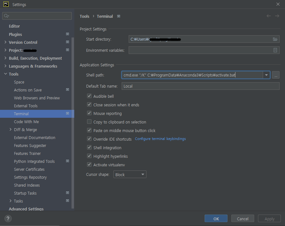Click into the Shell path text field
The image size is (285, 226).
[192, 75]
